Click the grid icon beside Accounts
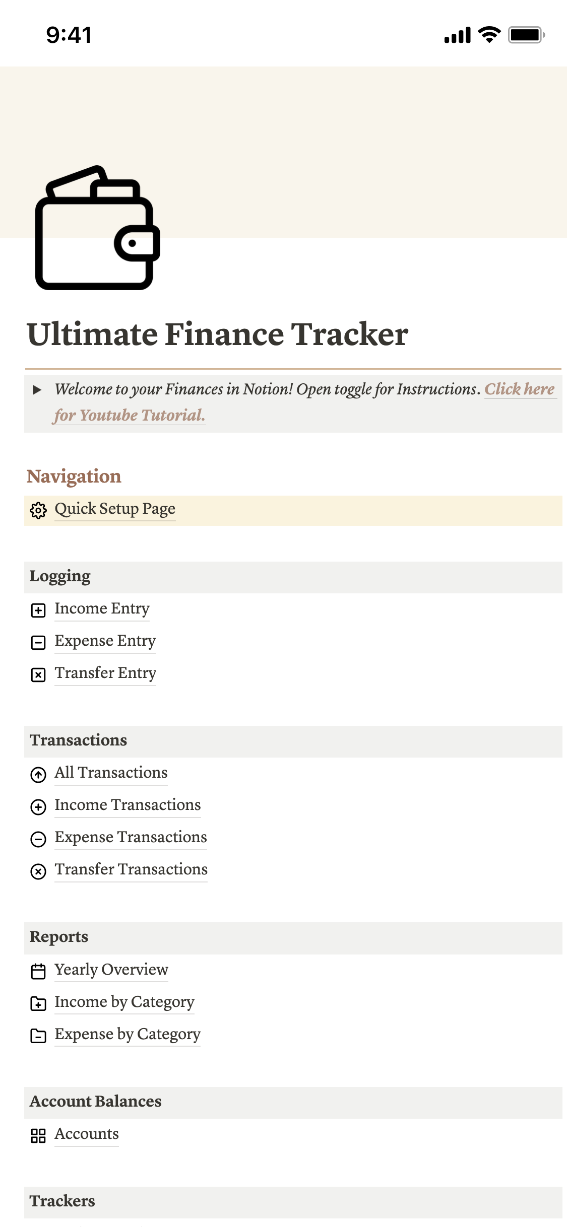The image size is (567, 1227). click(38, 1135)
